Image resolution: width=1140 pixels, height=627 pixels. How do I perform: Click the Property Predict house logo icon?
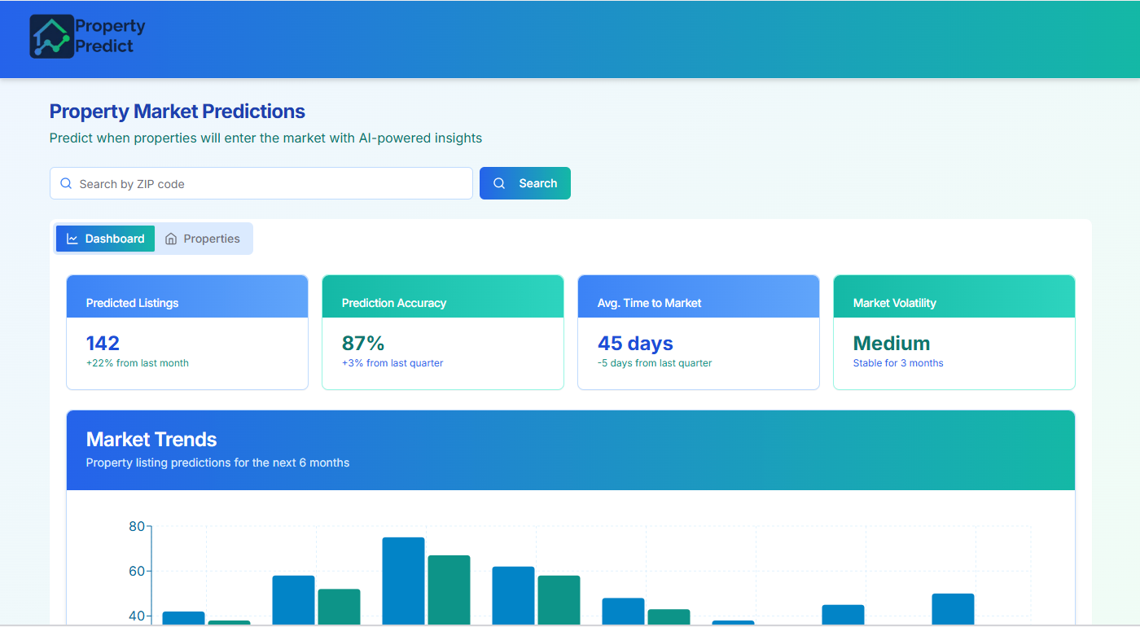(51, 37)
